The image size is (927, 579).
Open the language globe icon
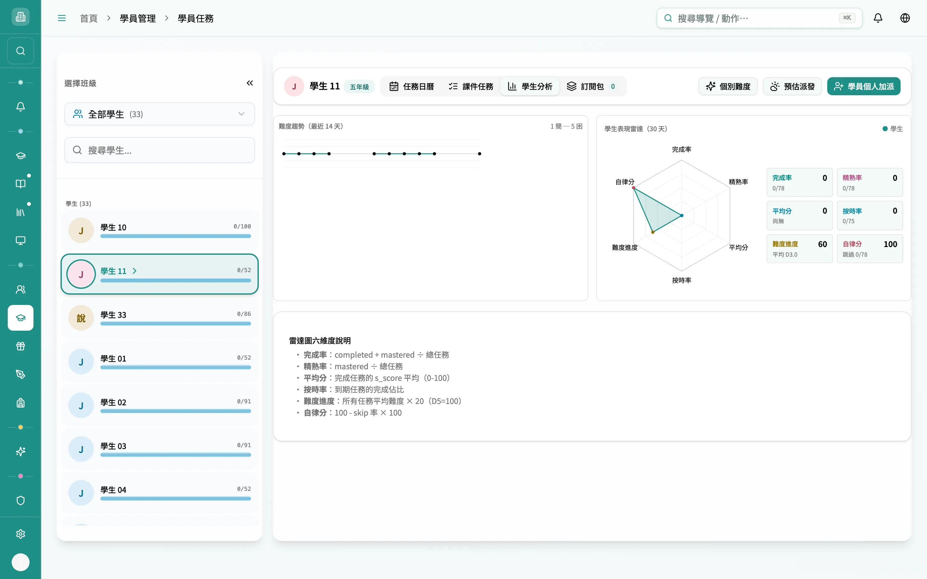click(x=905, y=18)
